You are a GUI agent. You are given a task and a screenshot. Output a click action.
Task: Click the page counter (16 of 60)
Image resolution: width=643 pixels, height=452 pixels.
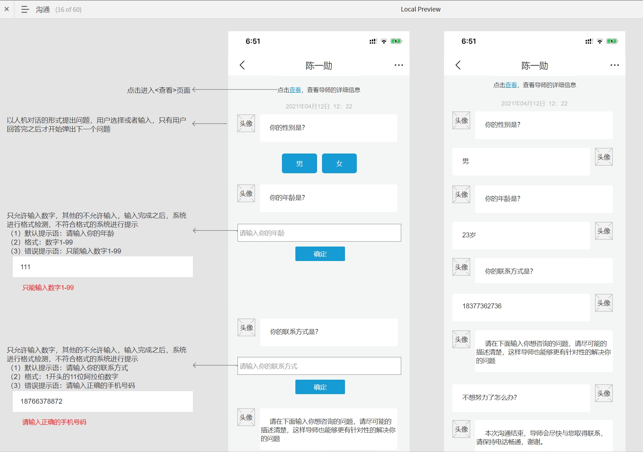click(x=68, y=10)
